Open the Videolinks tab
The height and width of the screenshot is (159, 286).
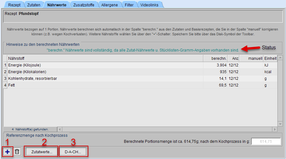pos(149,5)
